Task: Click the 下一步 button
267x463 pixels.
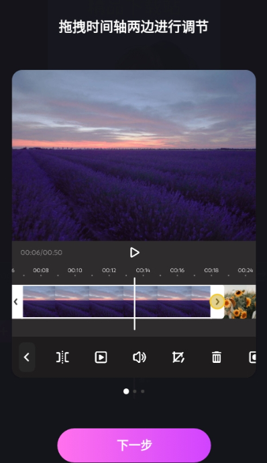Action: click(134, 445)
